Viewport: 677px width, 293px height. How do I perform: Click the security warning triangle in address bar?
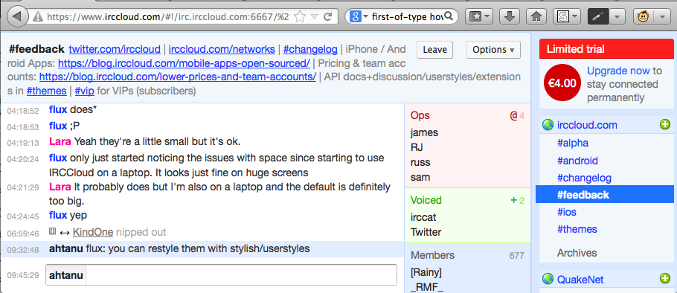coord(38,17)
